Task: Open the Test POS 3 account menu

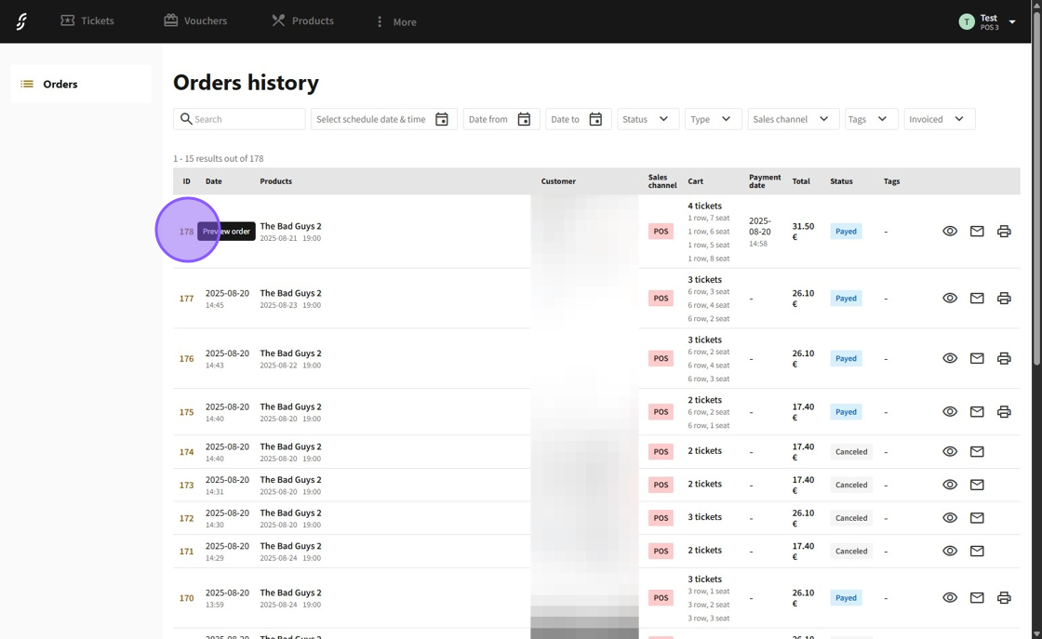Action: tap(987, 21)
